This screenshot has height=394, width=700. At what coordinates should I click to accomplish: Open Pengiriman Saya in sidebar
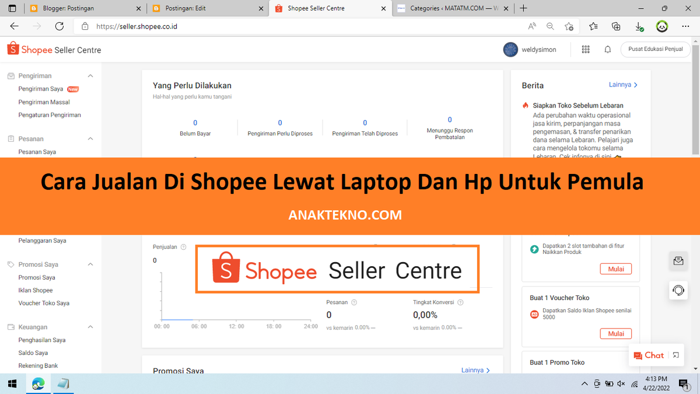(41, 89)
